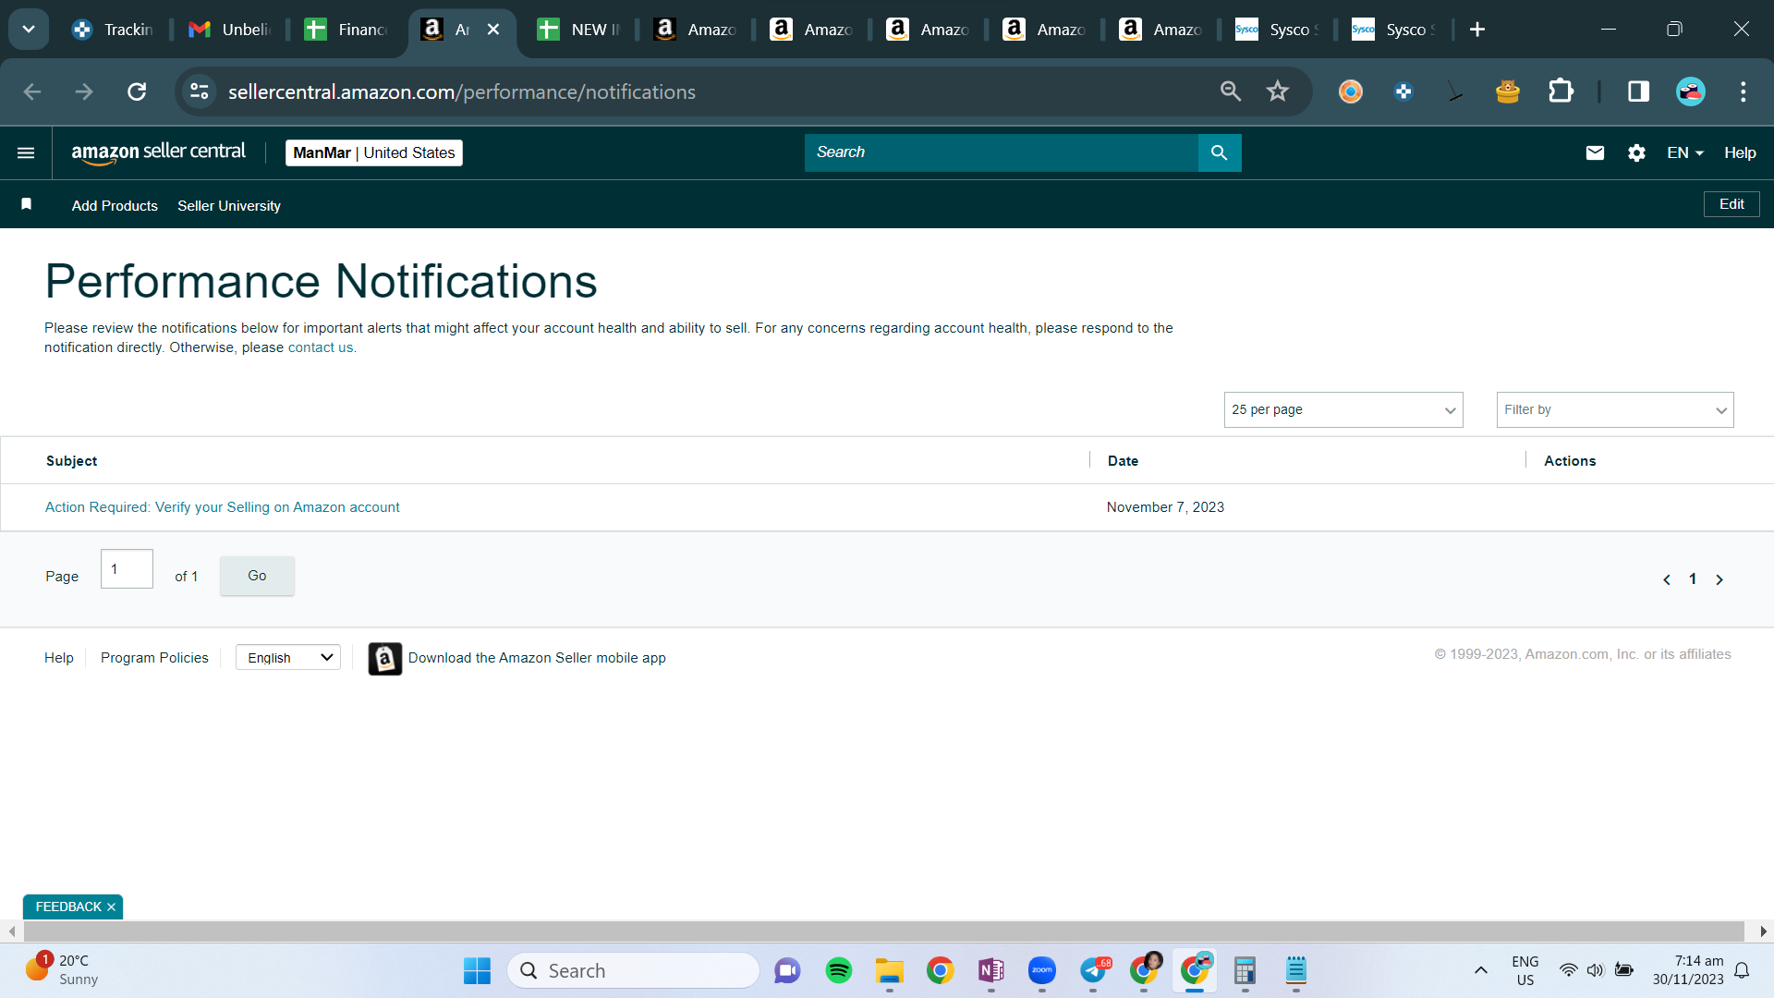
Task: Click the amazon seller central logo
Action: coord(159,152)
